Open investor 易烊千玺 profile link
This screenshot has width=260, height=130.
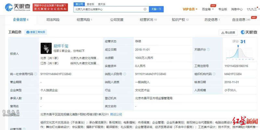click(61, 46)
